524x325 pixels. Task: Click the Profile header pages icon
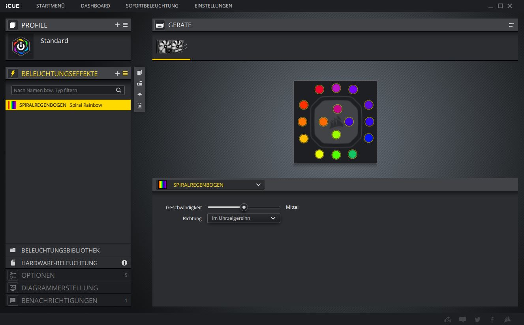[13, 25]
